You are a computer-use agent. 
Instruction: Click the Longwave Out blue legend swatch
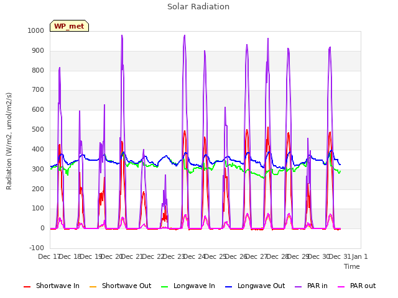(229, 287)
